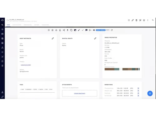The height and width of the screenshot is (117, 156).
Task: Click the export/move-out arrow icon
Action: click(90, 30)
